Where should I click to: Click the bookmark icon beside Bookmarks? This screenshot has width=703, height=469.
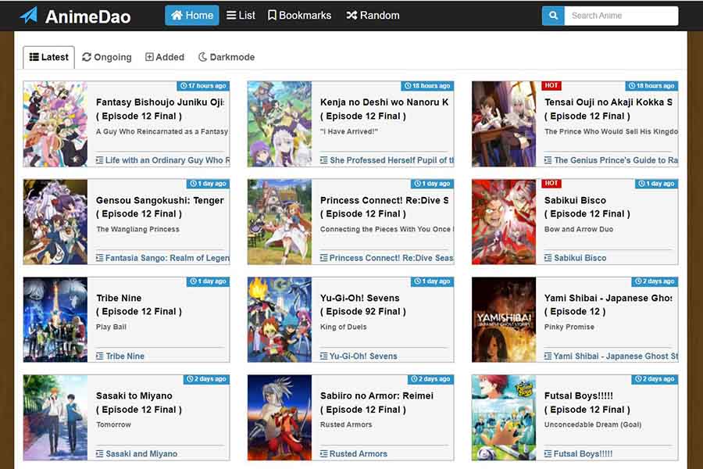click(272, 16)
